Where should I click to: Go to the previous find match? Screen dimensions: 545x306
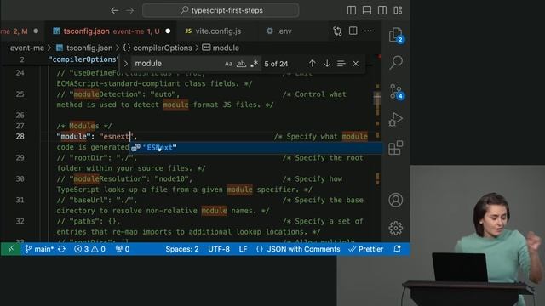[313, 64]
